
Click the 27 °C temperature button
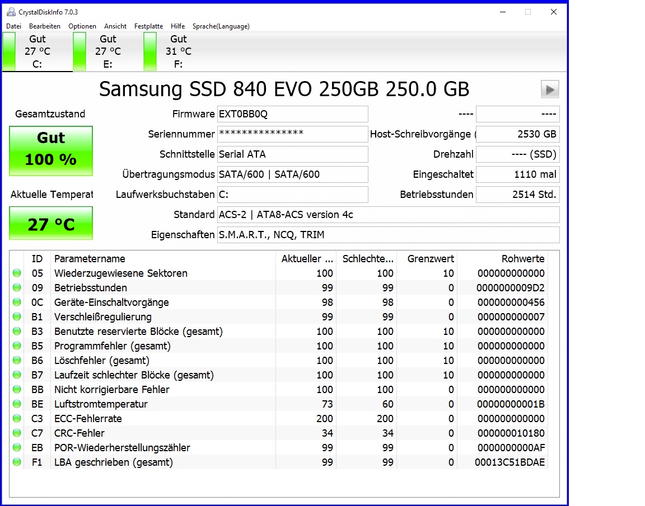pyautogui.click(x=51, y=223)
